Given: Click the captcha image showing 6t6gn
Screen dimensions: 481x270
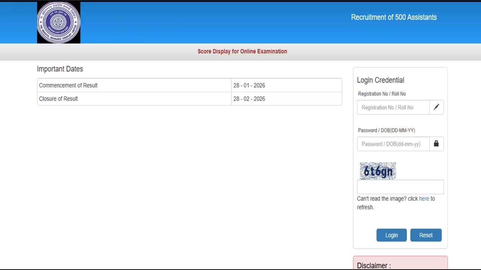Looking at the screenshot, I should (x=378, y=171).
